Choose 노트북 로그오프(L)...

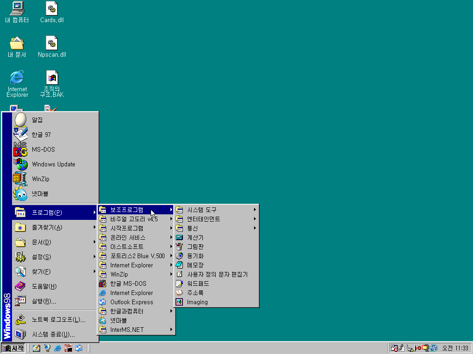[x=55, y=320]
